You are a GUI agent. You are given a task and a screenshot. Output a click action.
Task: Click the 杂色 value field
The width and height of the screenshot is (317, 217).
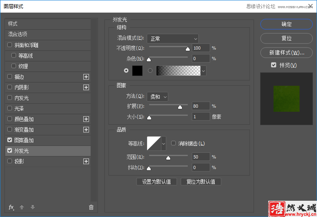pos(201,59)
